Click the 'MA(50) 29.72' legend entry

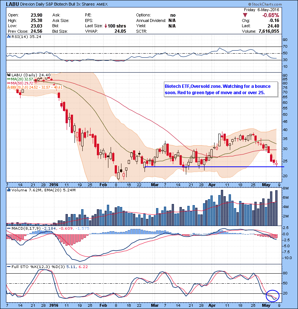[x=22, y=83]
